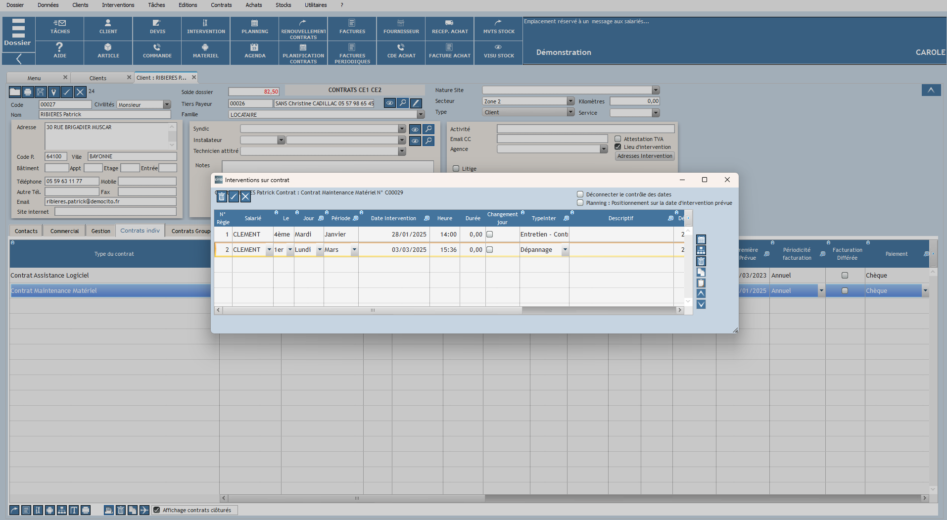947x520 pixels.
Task: Validate with checkmark icon in Interventions dialog
Action: pos(234,196)
